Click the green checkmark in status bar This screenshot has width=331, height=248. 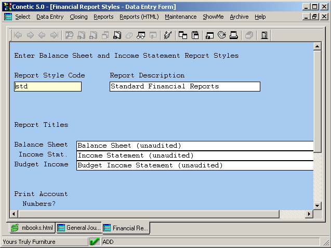(95, 242)
